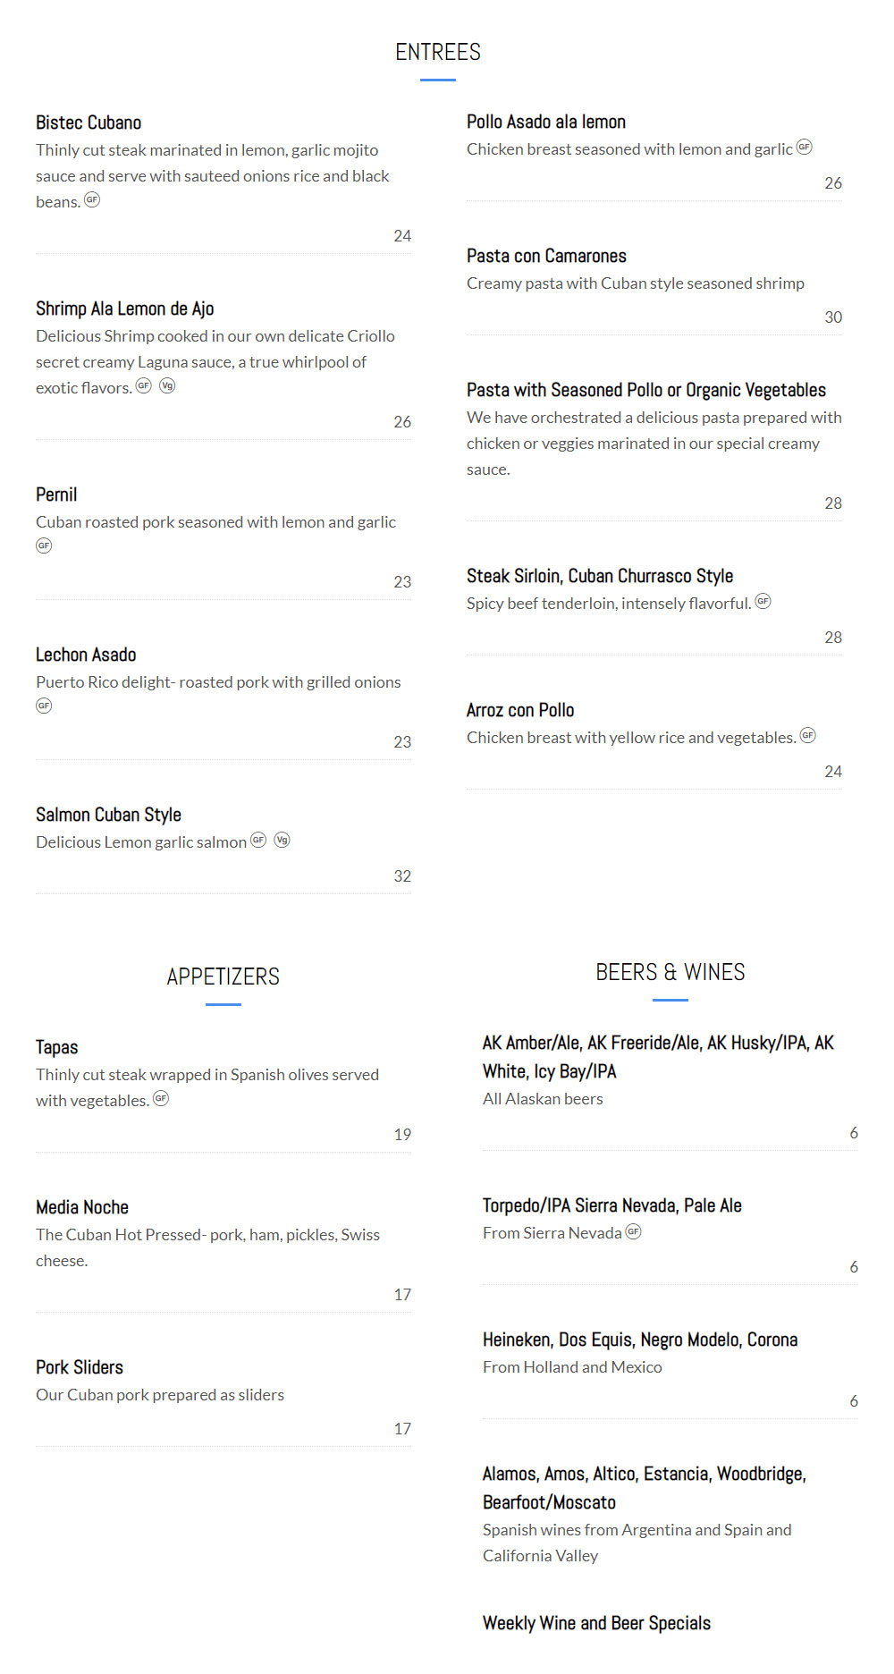Select the Pasta con Camarones item title
The image size is (894, 1674).
546,256
